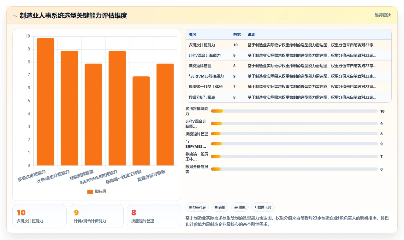Click the 数据 column header
Screen dimensions: 404x240
[237, 35]
